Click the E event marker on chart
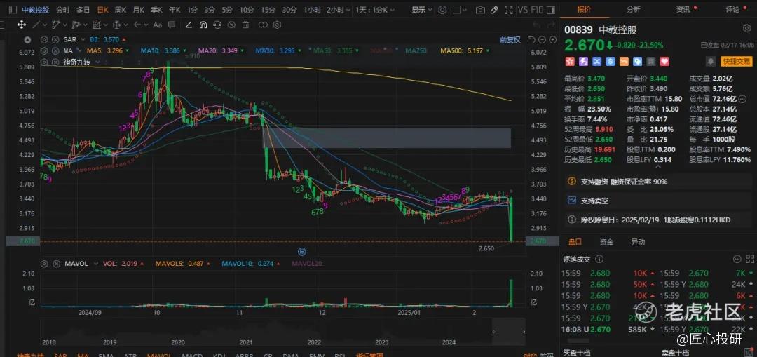757x357 pixels. (x=303, y=251)
